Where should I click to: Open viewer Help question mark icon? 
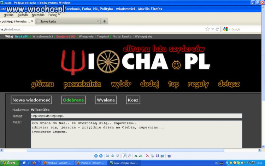[x=169, y=156]
